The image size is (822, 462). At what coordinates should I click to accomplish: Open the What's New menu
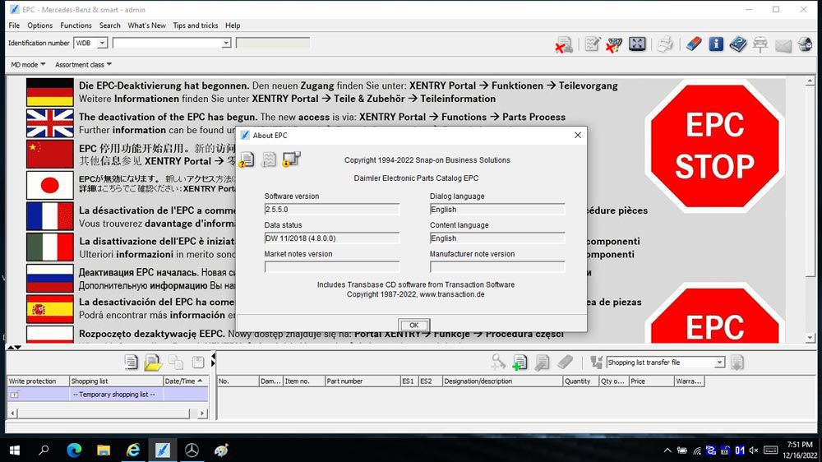[147, 25]
